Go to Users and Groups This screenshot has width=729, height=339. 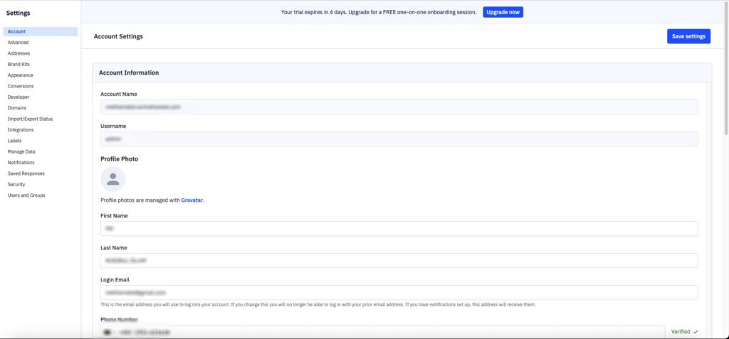(x=26, y=195)
